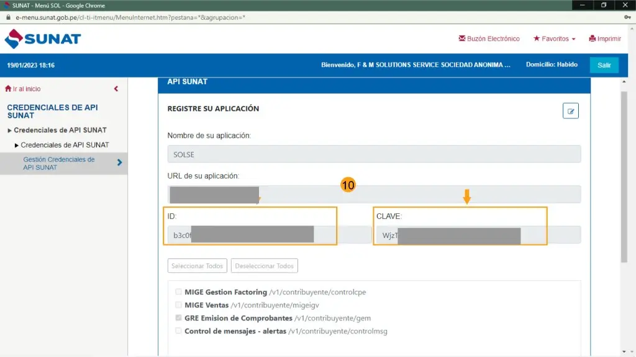
Task: Click the blue chevron beside Gestión Credenciales
Action: point(119,163)
